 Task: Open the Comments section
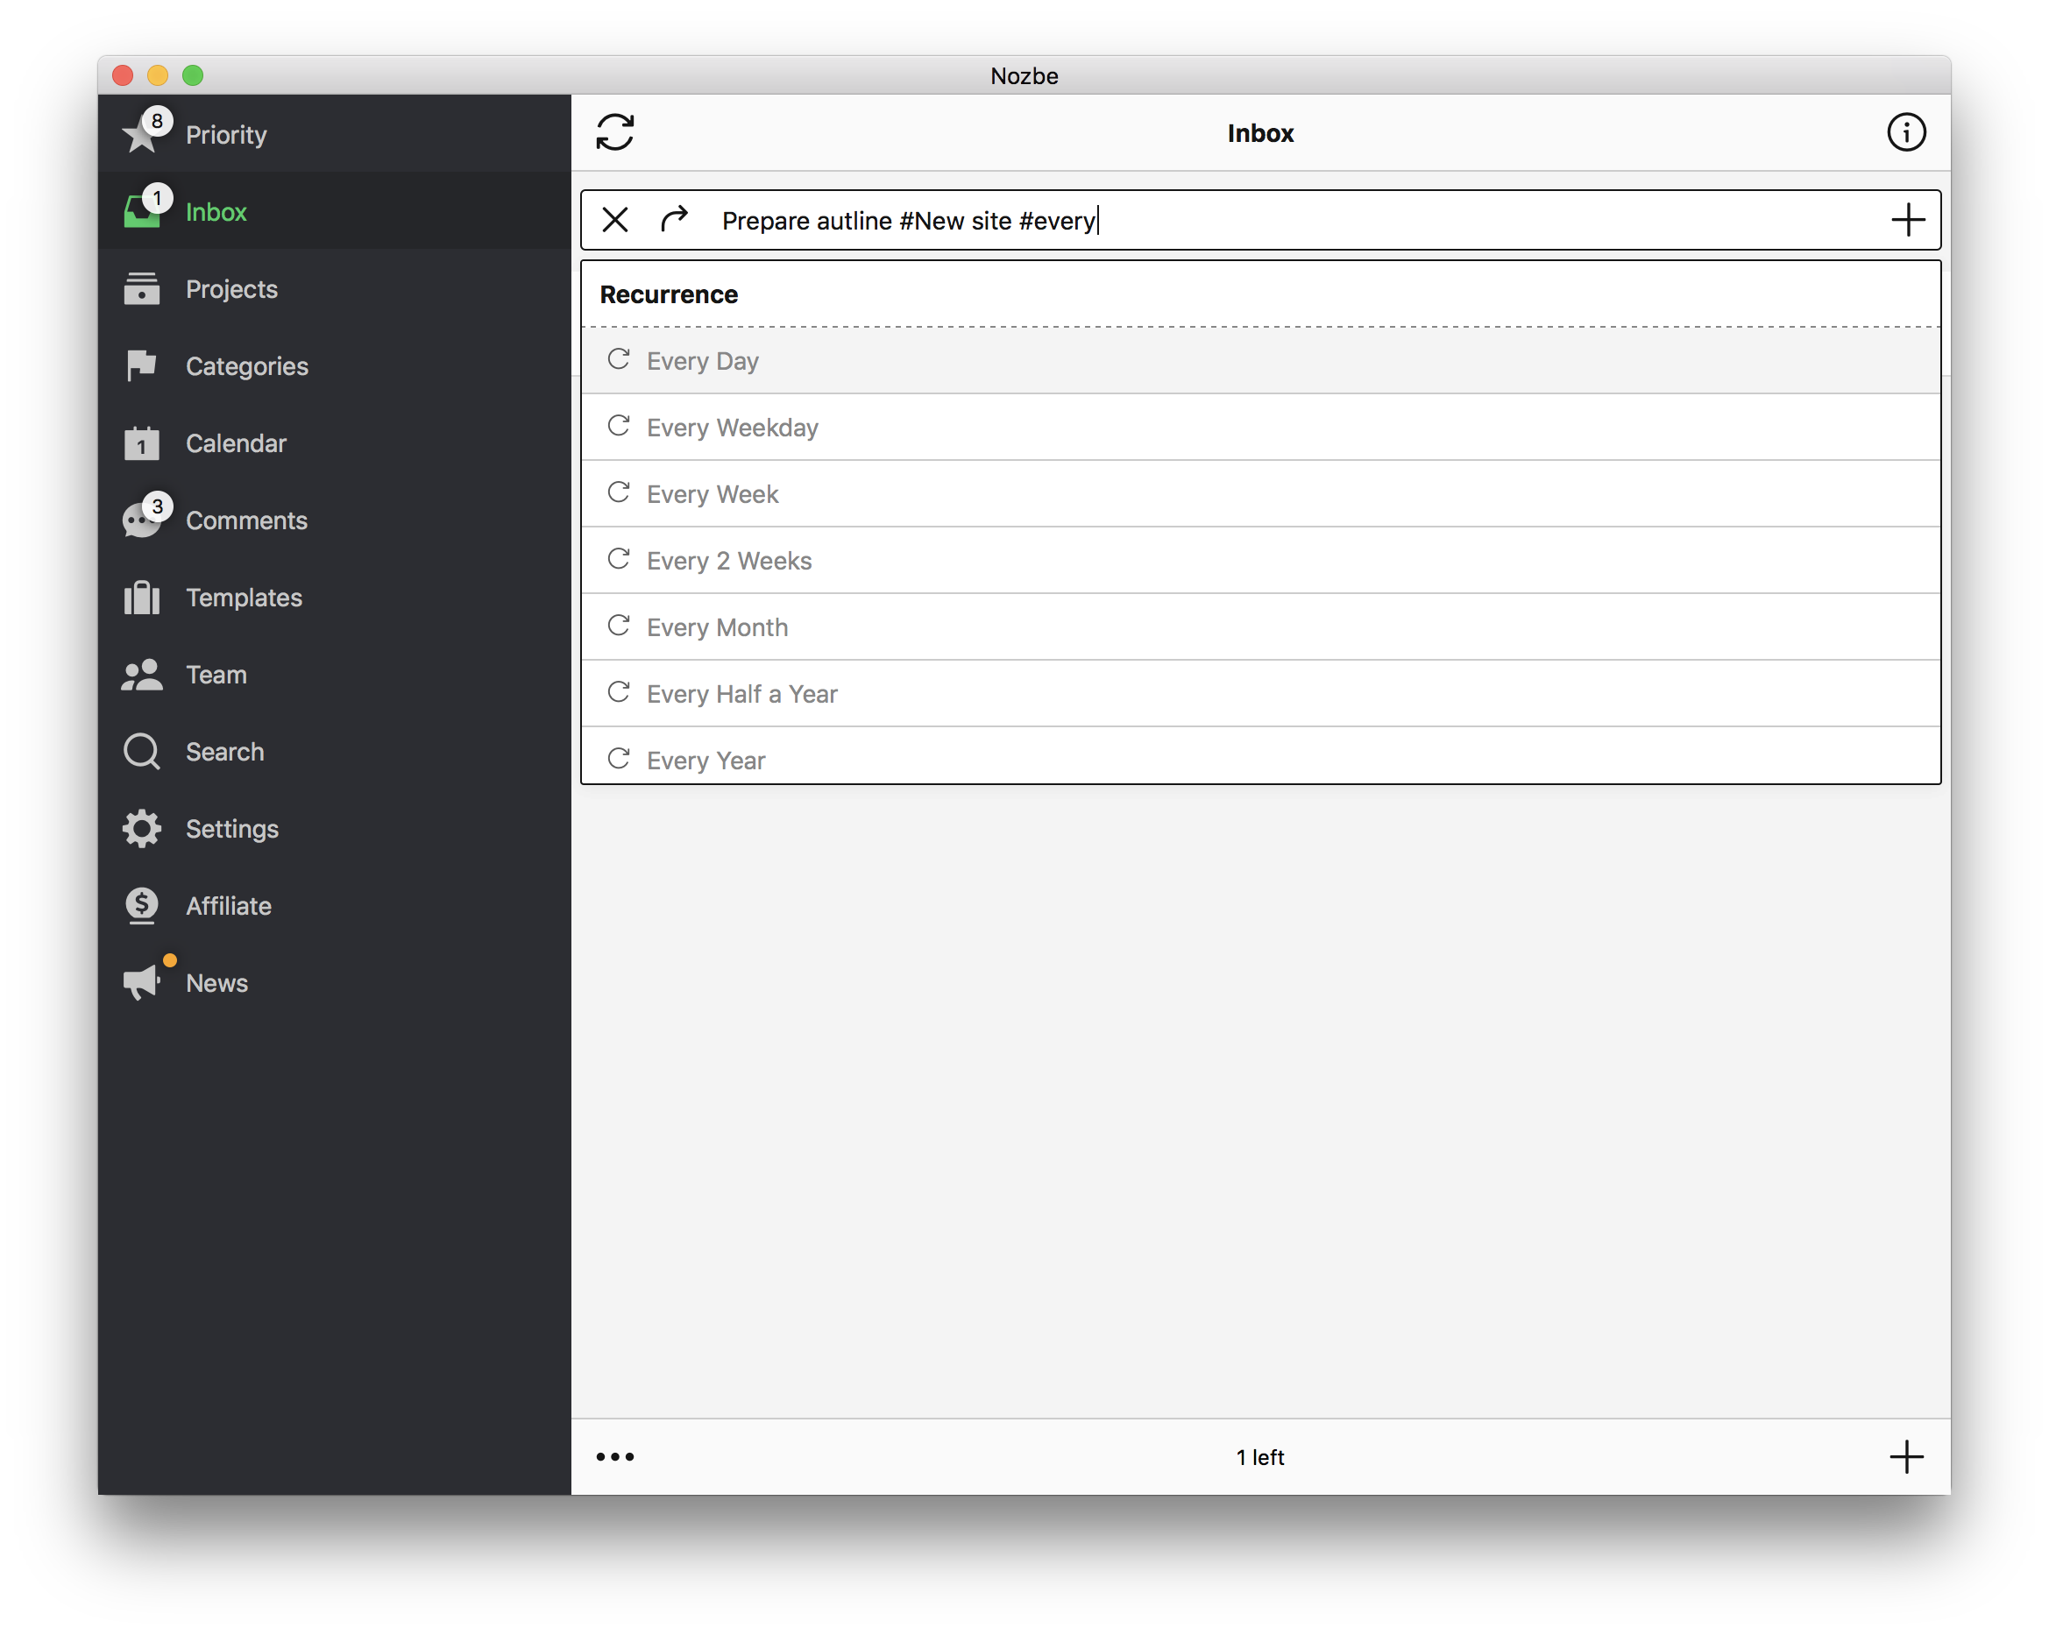(x=247, y=519)
